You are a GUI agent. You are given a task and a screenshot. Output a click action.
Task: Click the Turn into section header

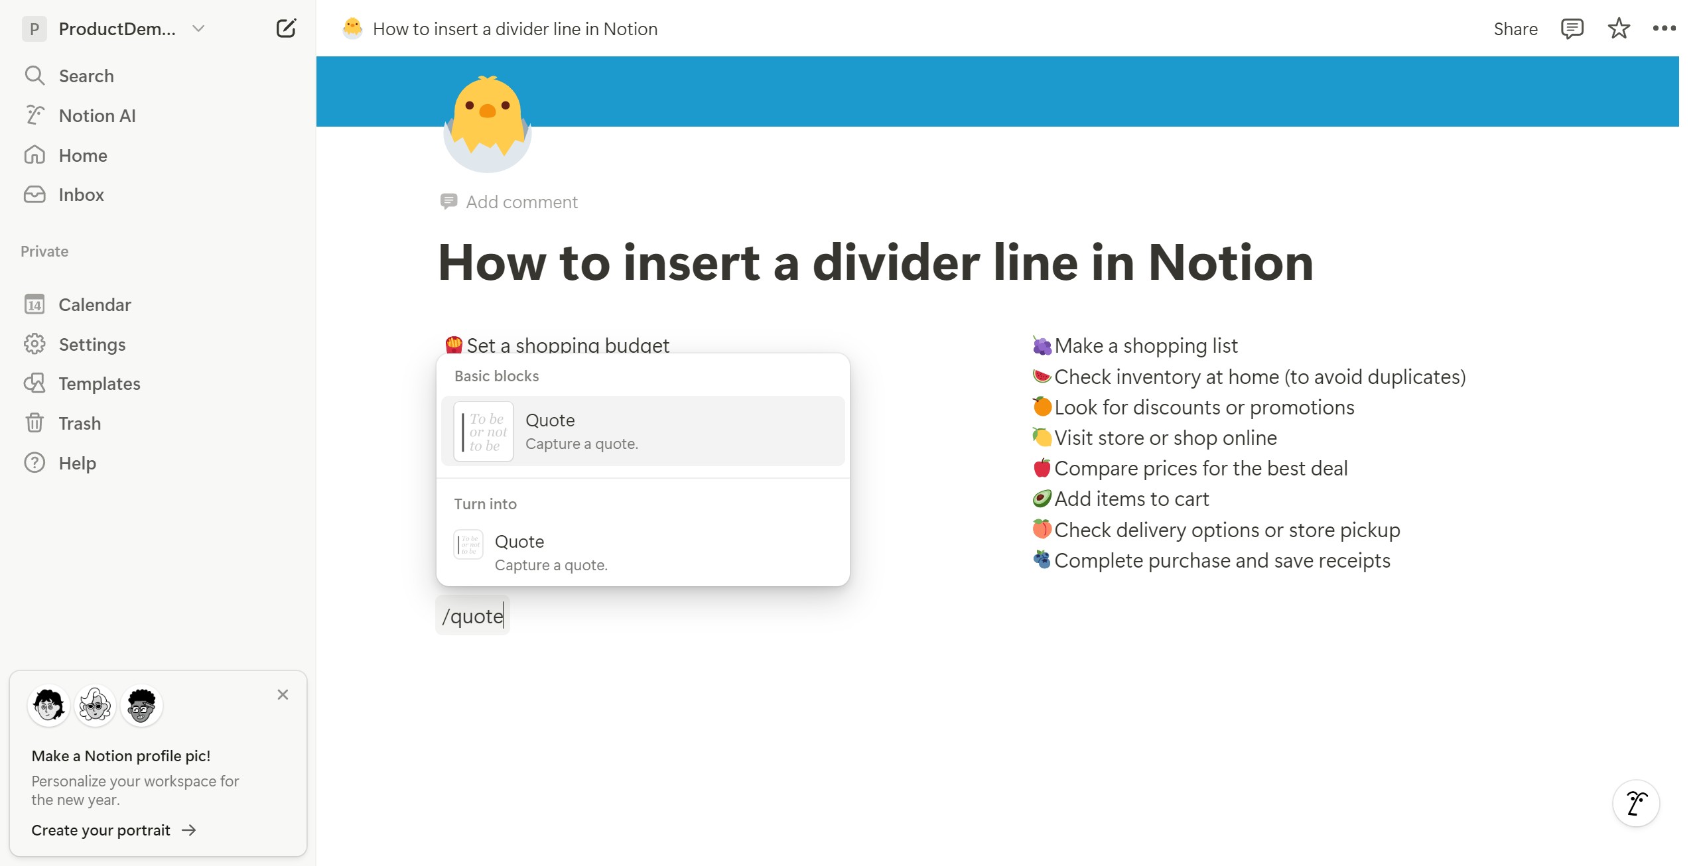(485, 504)
